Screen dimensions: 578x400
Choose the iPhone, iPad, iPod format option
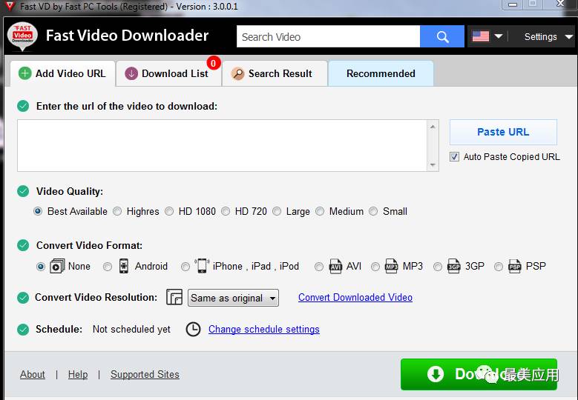tap(185, 267)
